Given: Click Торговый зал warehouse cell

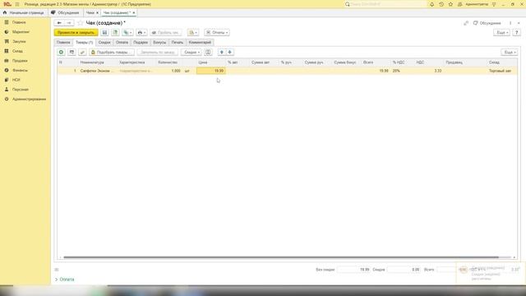Looking at the screenshot, I should (x=501, y=71).
